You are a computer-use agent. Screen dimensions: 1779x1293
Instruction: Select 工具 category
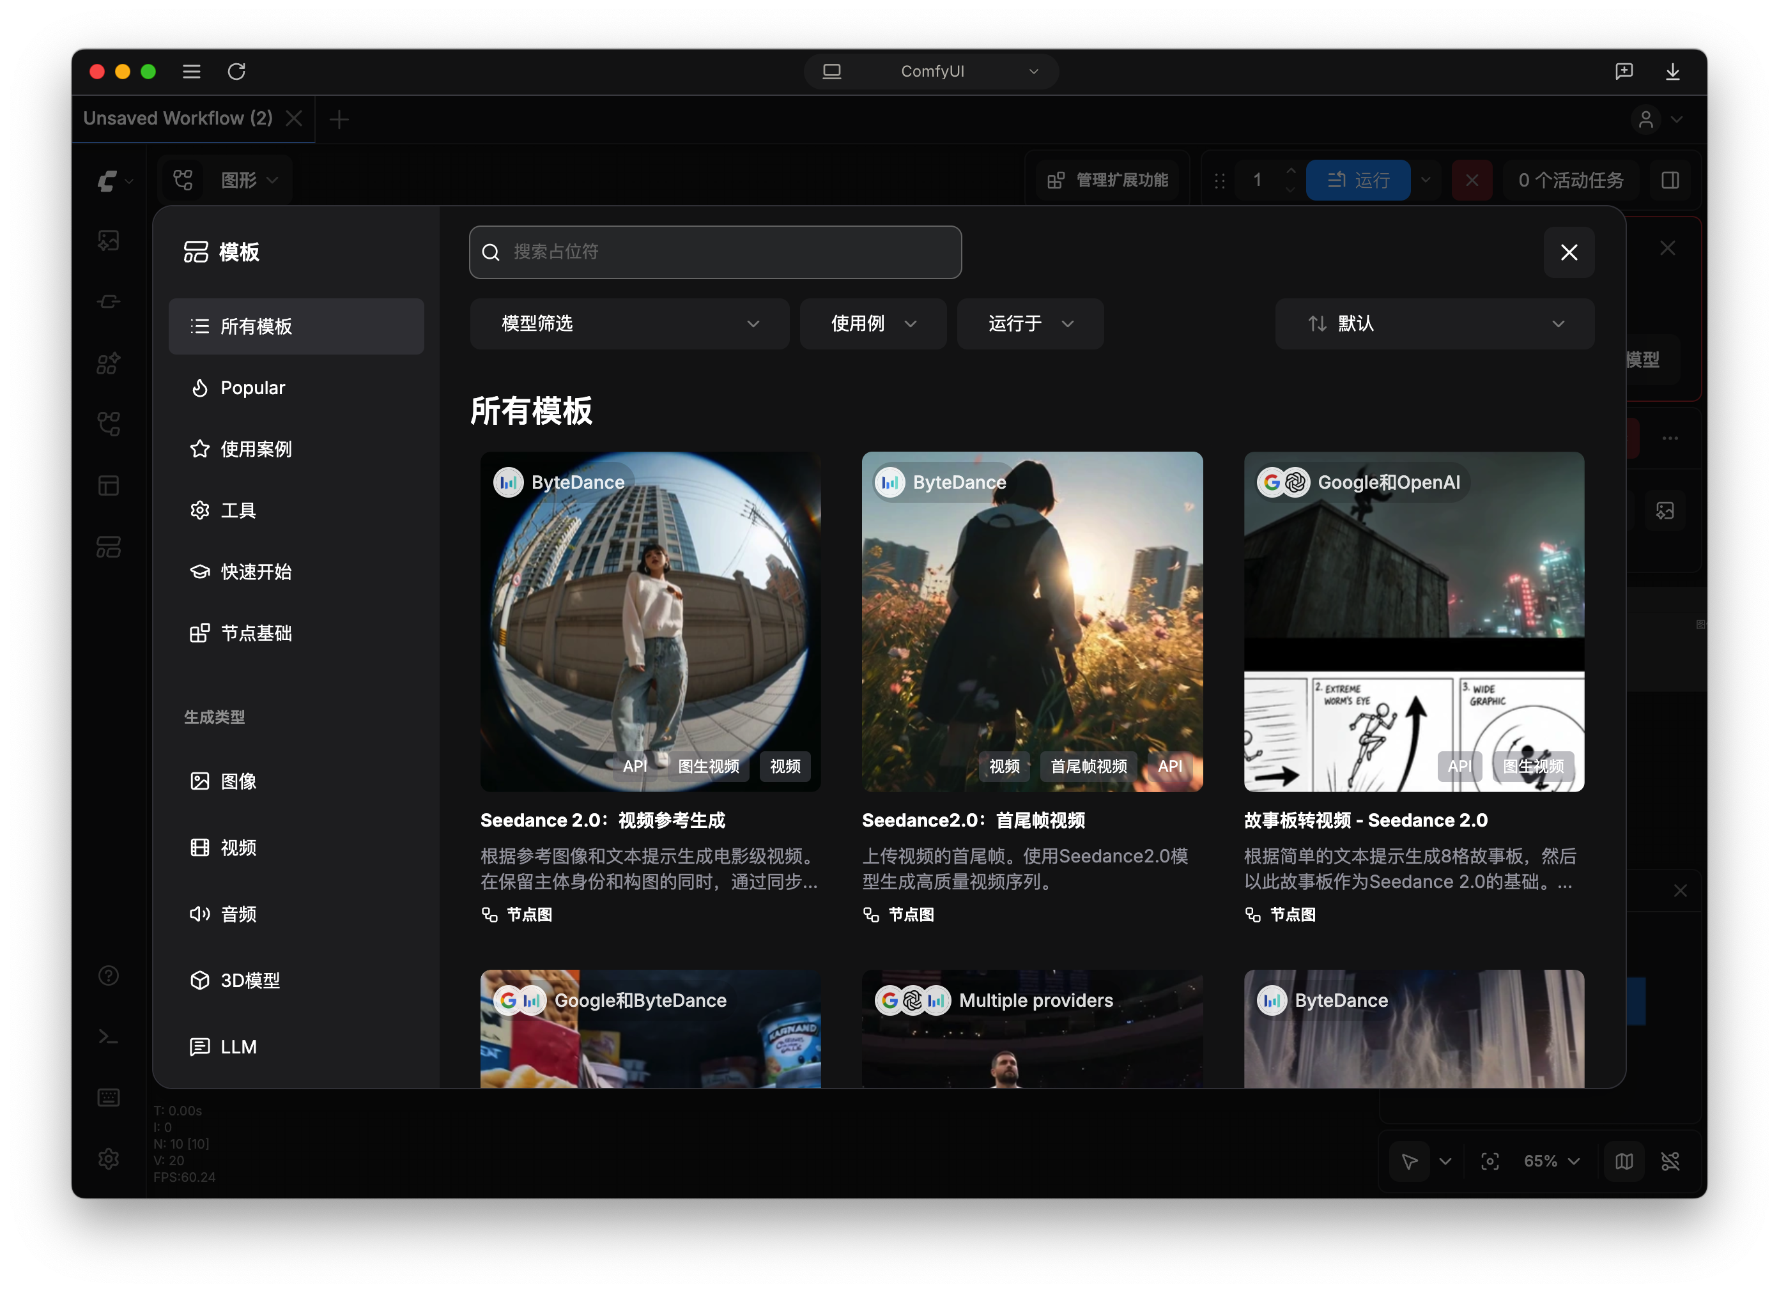pyautogui.click(x=296, y=510)
